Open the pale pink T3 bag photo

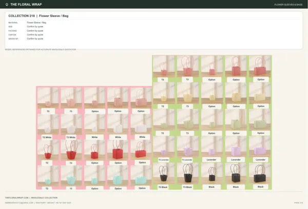71,98
